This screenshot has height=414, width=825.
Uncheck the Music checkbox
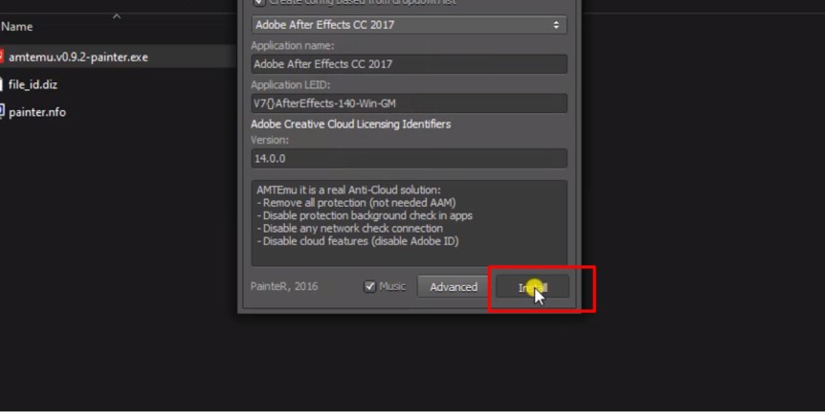coord(370,287)
